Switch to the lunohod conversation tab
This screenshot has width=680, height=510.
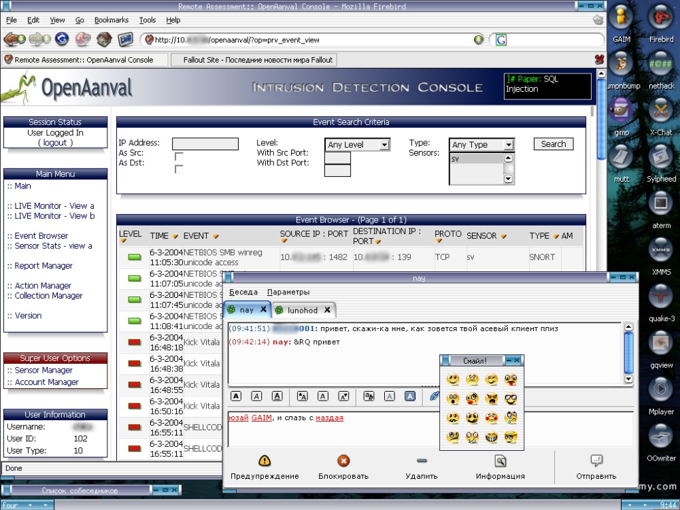click(303, 310)
